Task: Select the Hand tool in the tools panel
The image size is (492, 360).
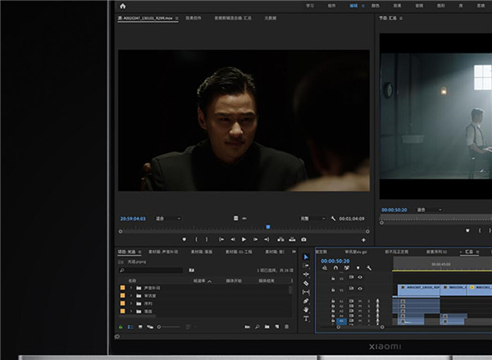Action: point(307,309)
